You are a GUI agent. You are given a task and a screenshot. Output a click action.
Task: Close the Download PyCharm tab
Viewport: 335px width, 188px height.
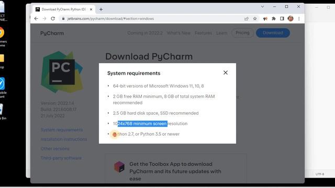click(x=91, y=9)
